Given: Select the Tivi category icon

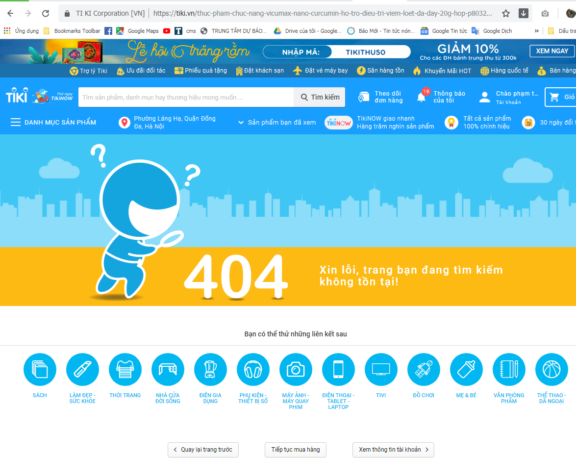Looking at the screenshot, I should pos(381,370).
